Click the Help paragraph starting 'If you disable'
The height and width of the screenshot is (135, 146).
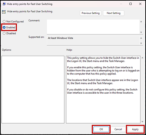pos(102,91)
